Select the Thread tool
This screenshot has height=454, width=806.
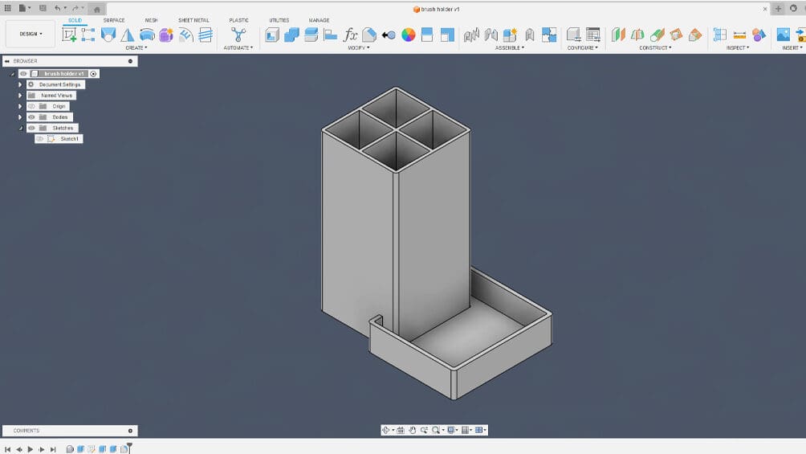205,35
